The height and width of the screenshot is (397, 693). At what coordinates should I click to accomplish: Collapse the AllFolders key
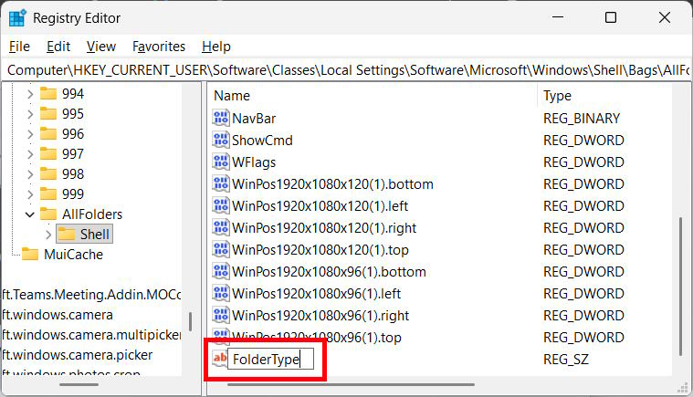click(x=29, y=214)
